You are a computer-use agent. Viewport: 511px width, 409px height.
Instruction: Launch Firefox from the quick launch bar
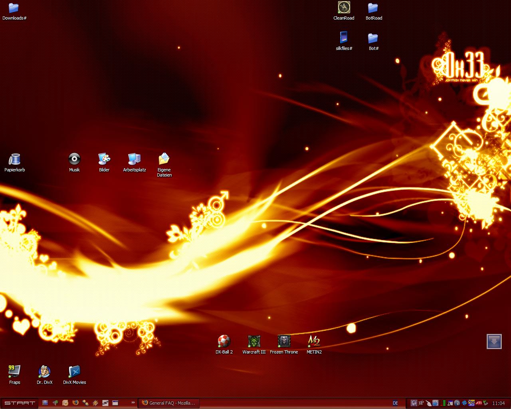pyautogui.click(x=75, y=403)
